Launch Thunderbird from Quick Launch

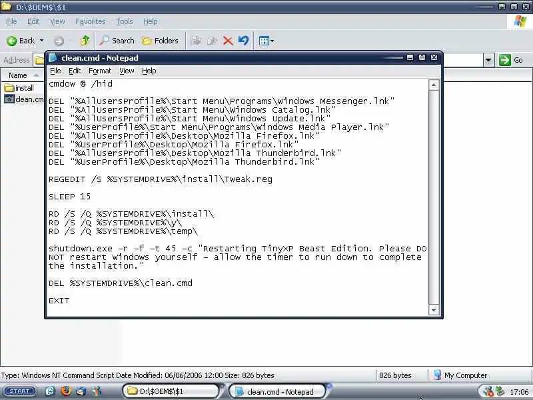(x=81, y=391)
